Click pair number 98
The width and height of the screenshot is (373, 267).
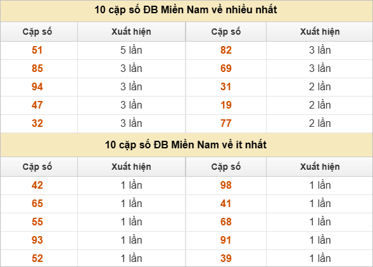pos(225,186)
